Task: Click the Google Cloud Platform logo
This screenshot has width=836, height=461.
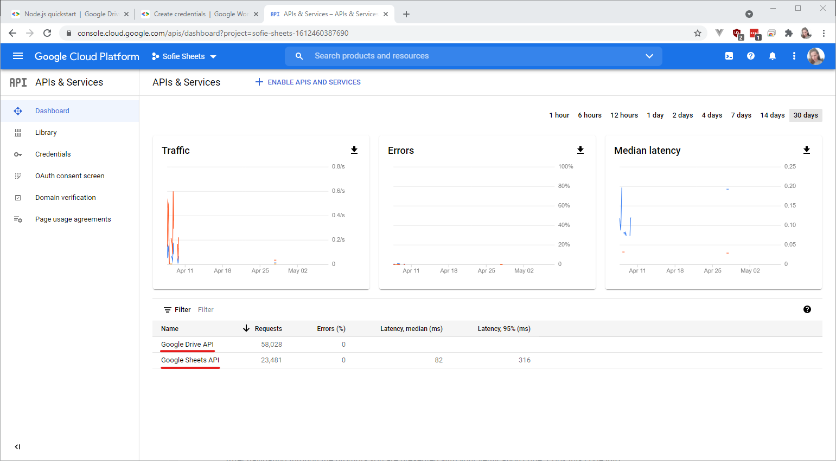Action: (87, 56)
